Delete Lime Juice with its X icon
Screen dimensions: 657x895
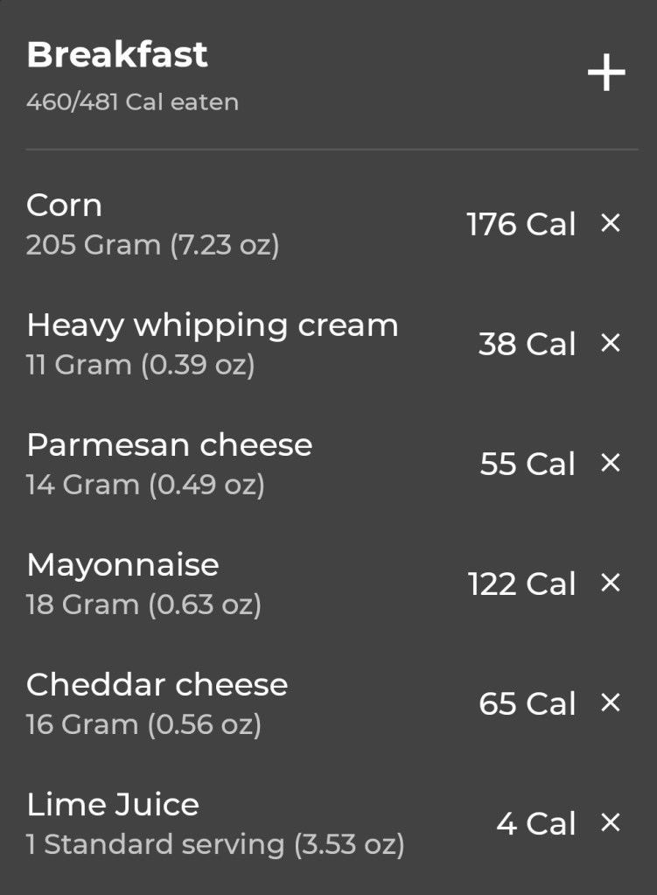[x=611, y=822]
